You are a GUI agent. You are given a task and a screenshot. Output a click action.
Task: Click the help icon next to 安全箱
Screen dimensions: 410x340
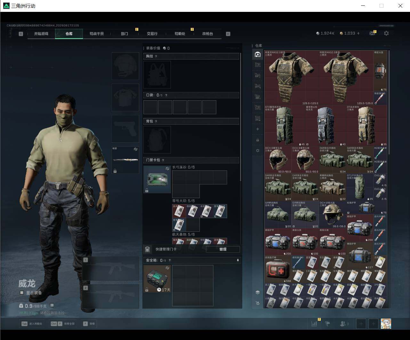point(170,261)
